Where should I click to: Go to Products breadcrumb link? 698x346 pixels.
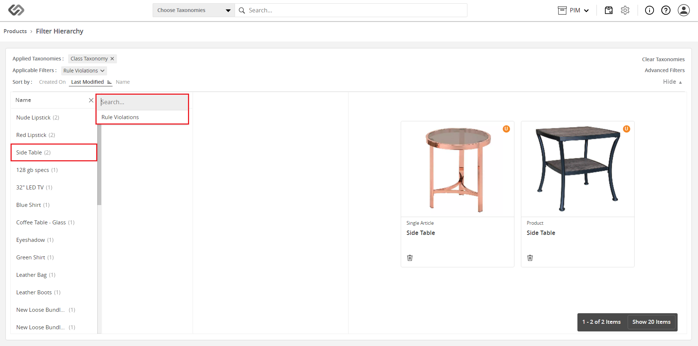coord(15,31)
